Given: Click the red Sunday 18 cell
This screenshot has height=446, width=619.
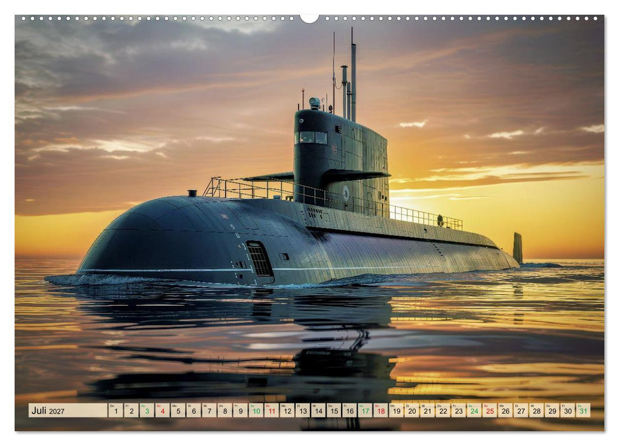Looking at the screenshot, I should [381, 410].
